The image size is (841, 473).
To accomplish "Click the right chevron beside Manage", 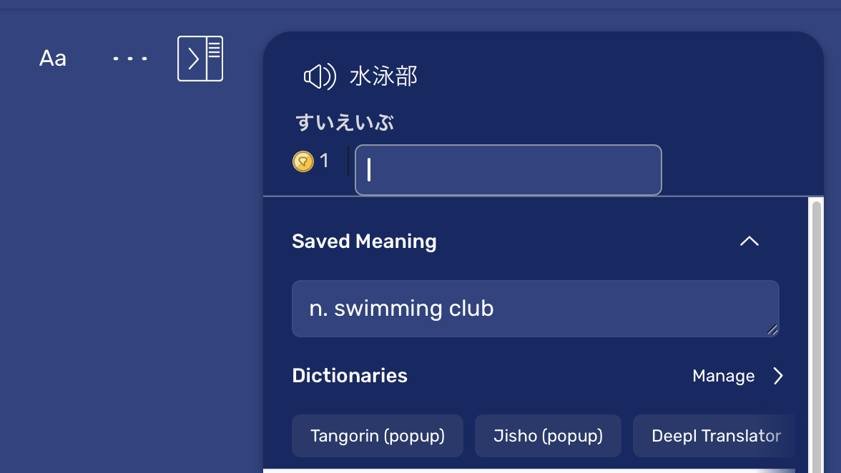I will click(x=778, y=376).
